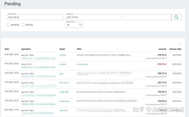Click the empty search text field
The image size is (189, 117).
click(x=148, y=17)
